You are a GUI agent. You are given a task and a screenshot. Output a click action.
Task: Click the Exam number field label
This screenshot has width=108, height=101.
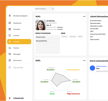tap(95, 40)
